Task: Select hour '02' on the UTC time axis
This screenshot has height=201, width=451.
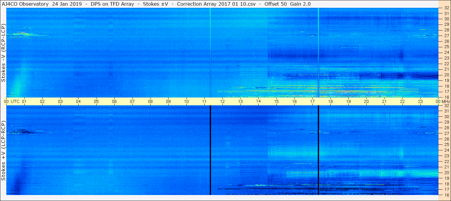Action: pyautogui.click(x=42, y=102)
